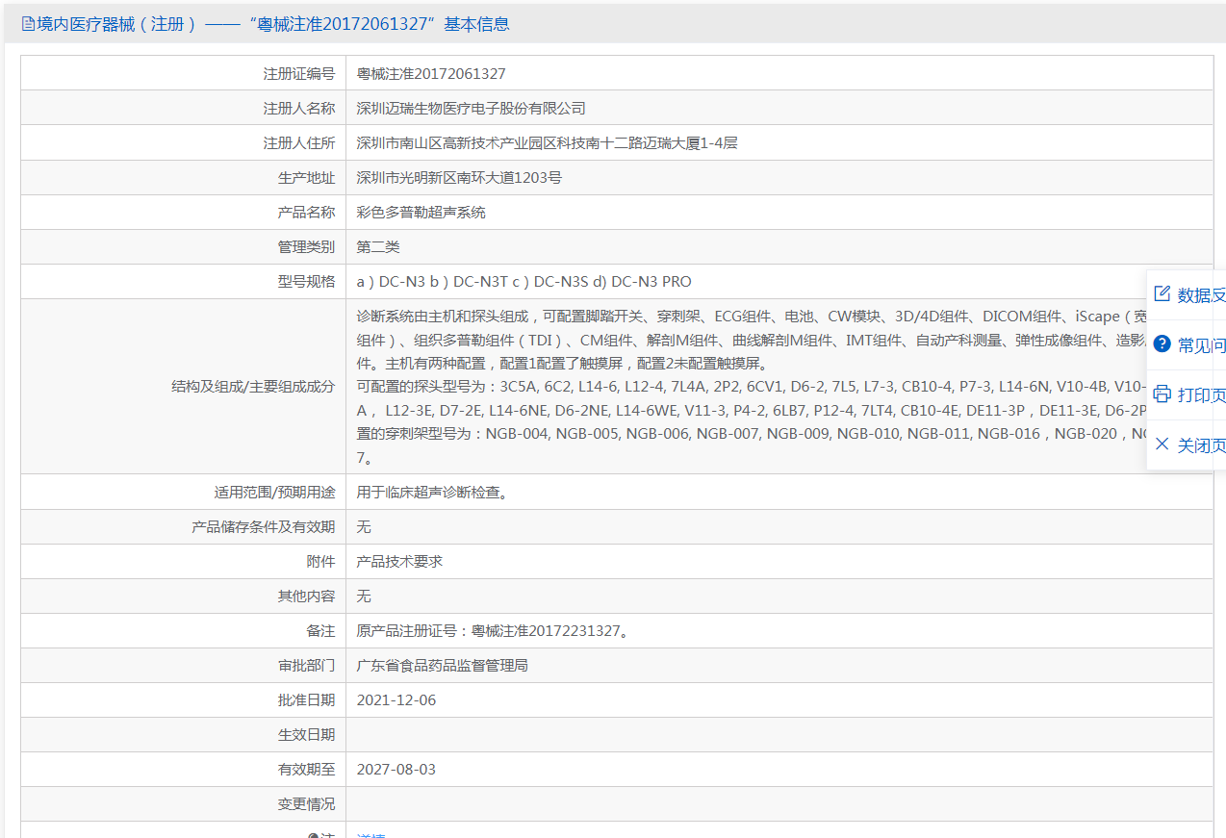Select registration number 粤械注准20172061327 value
The height and width of the screenshot is (838, 1226).
pos(430,73)
